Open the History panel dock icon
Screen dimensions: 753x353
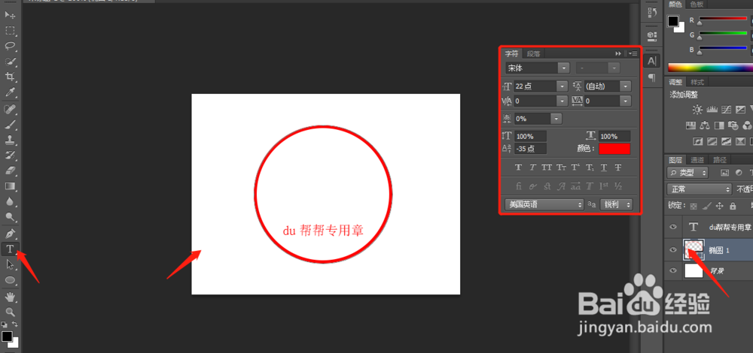coord(651,12)
